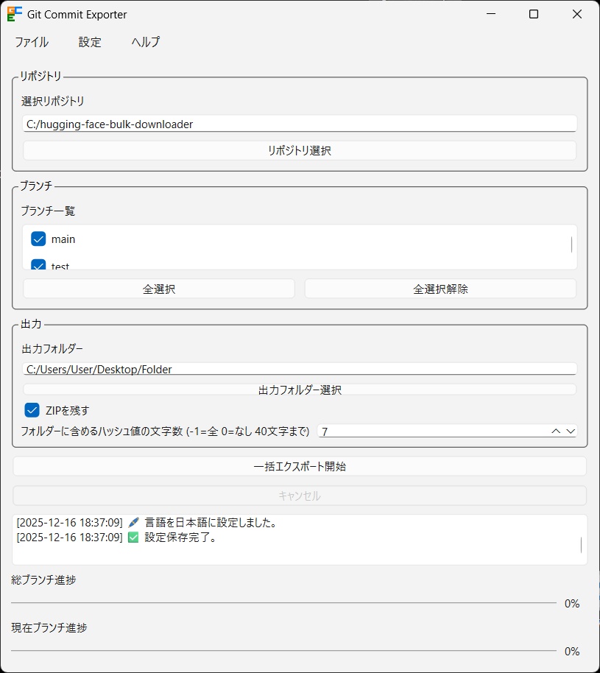The height and width of the screenshot is (673, 600).
Task: Click the Git Commit Exporter title bar icon
Action: [x=13, y=14]
